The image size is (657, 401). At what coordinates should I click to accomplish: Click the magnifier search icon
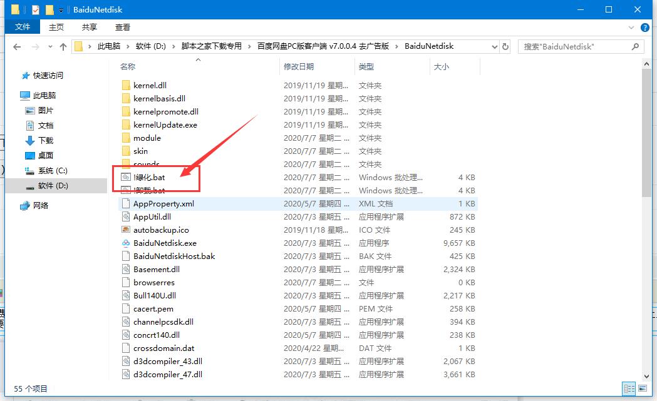635,46
